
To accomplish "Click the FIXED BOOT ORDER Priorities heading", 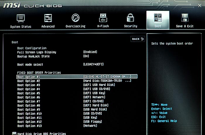I will [x=39, y=73].
